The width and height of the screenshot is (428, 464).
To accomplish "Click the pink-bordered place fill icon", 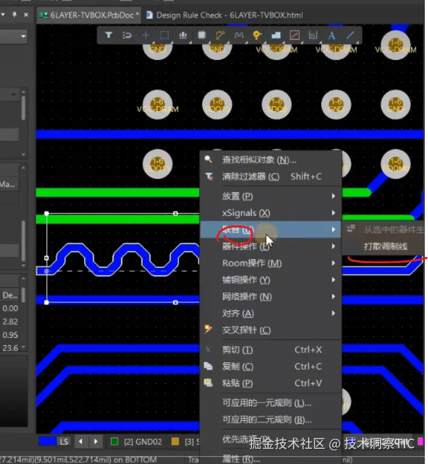I will click(x=294, y=35).
